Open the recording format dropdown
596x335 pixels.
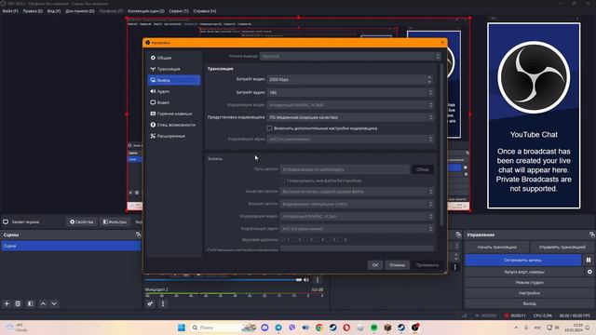click(357, 204)
